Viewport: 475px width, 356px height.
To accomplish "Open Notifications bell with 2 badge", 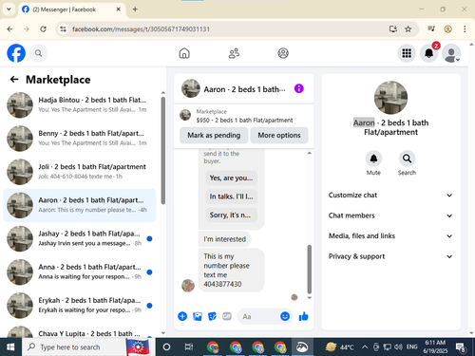I will (x=429, y=53).
